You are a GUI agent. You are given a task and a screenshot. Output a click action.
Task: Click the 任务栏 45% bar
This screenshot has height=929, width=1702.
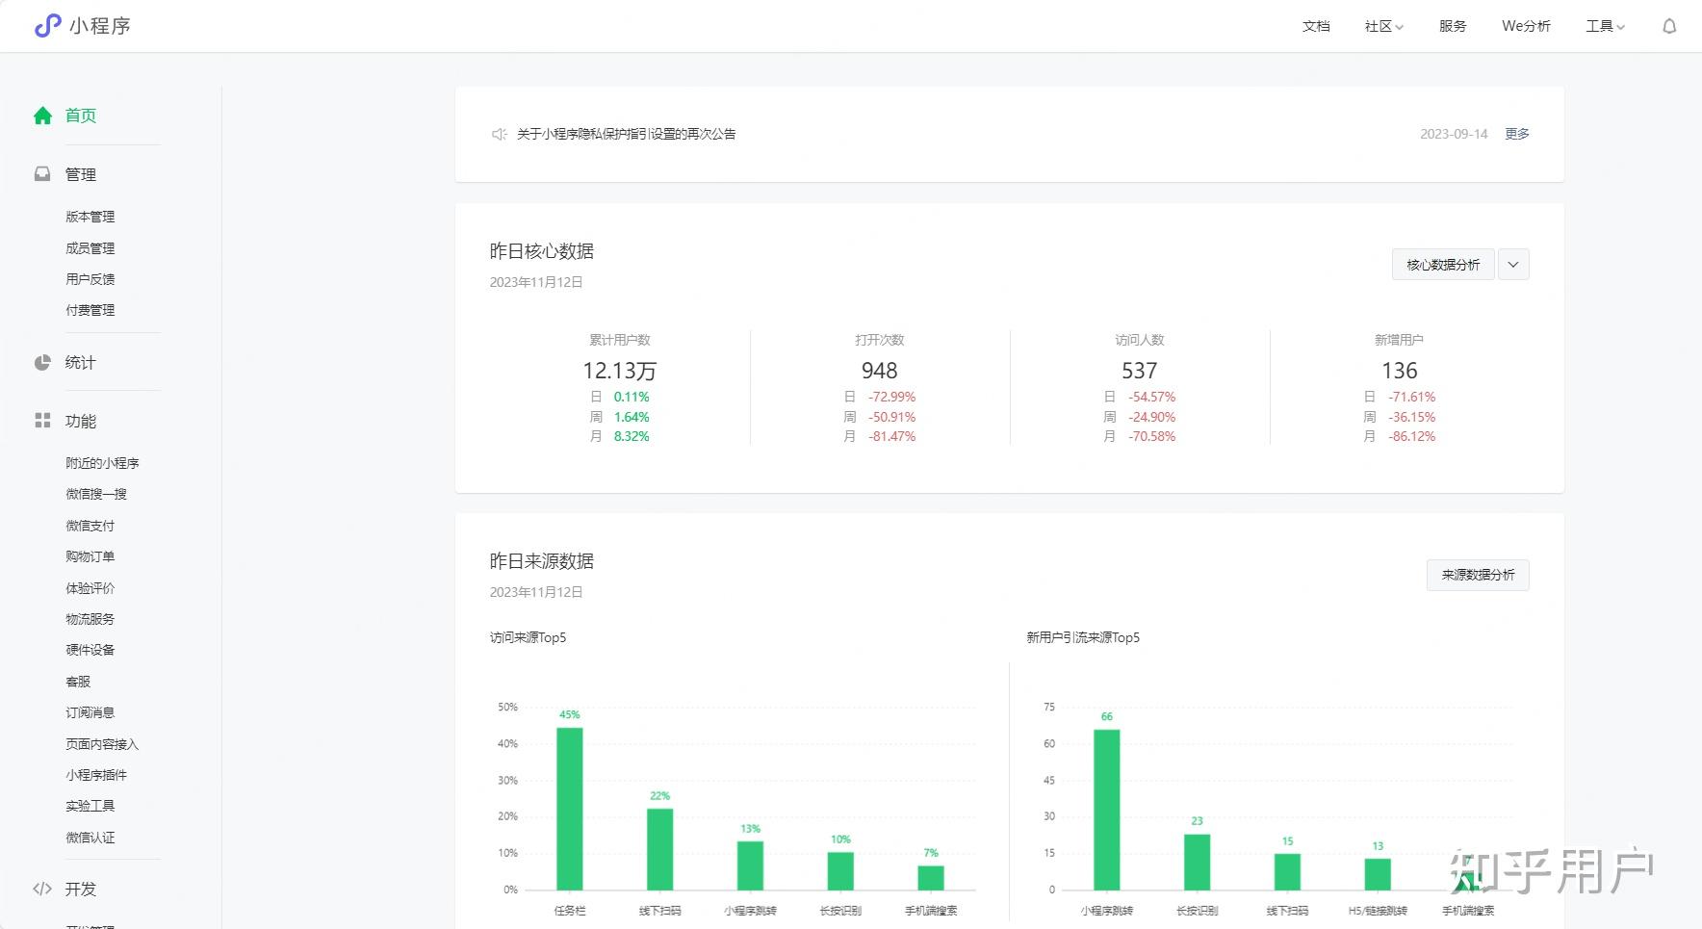point(570,809)
